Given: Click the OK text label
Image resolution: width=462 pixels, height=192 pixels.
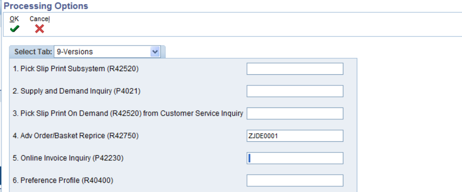Looking at the screenshot, I should pos(14,19).
